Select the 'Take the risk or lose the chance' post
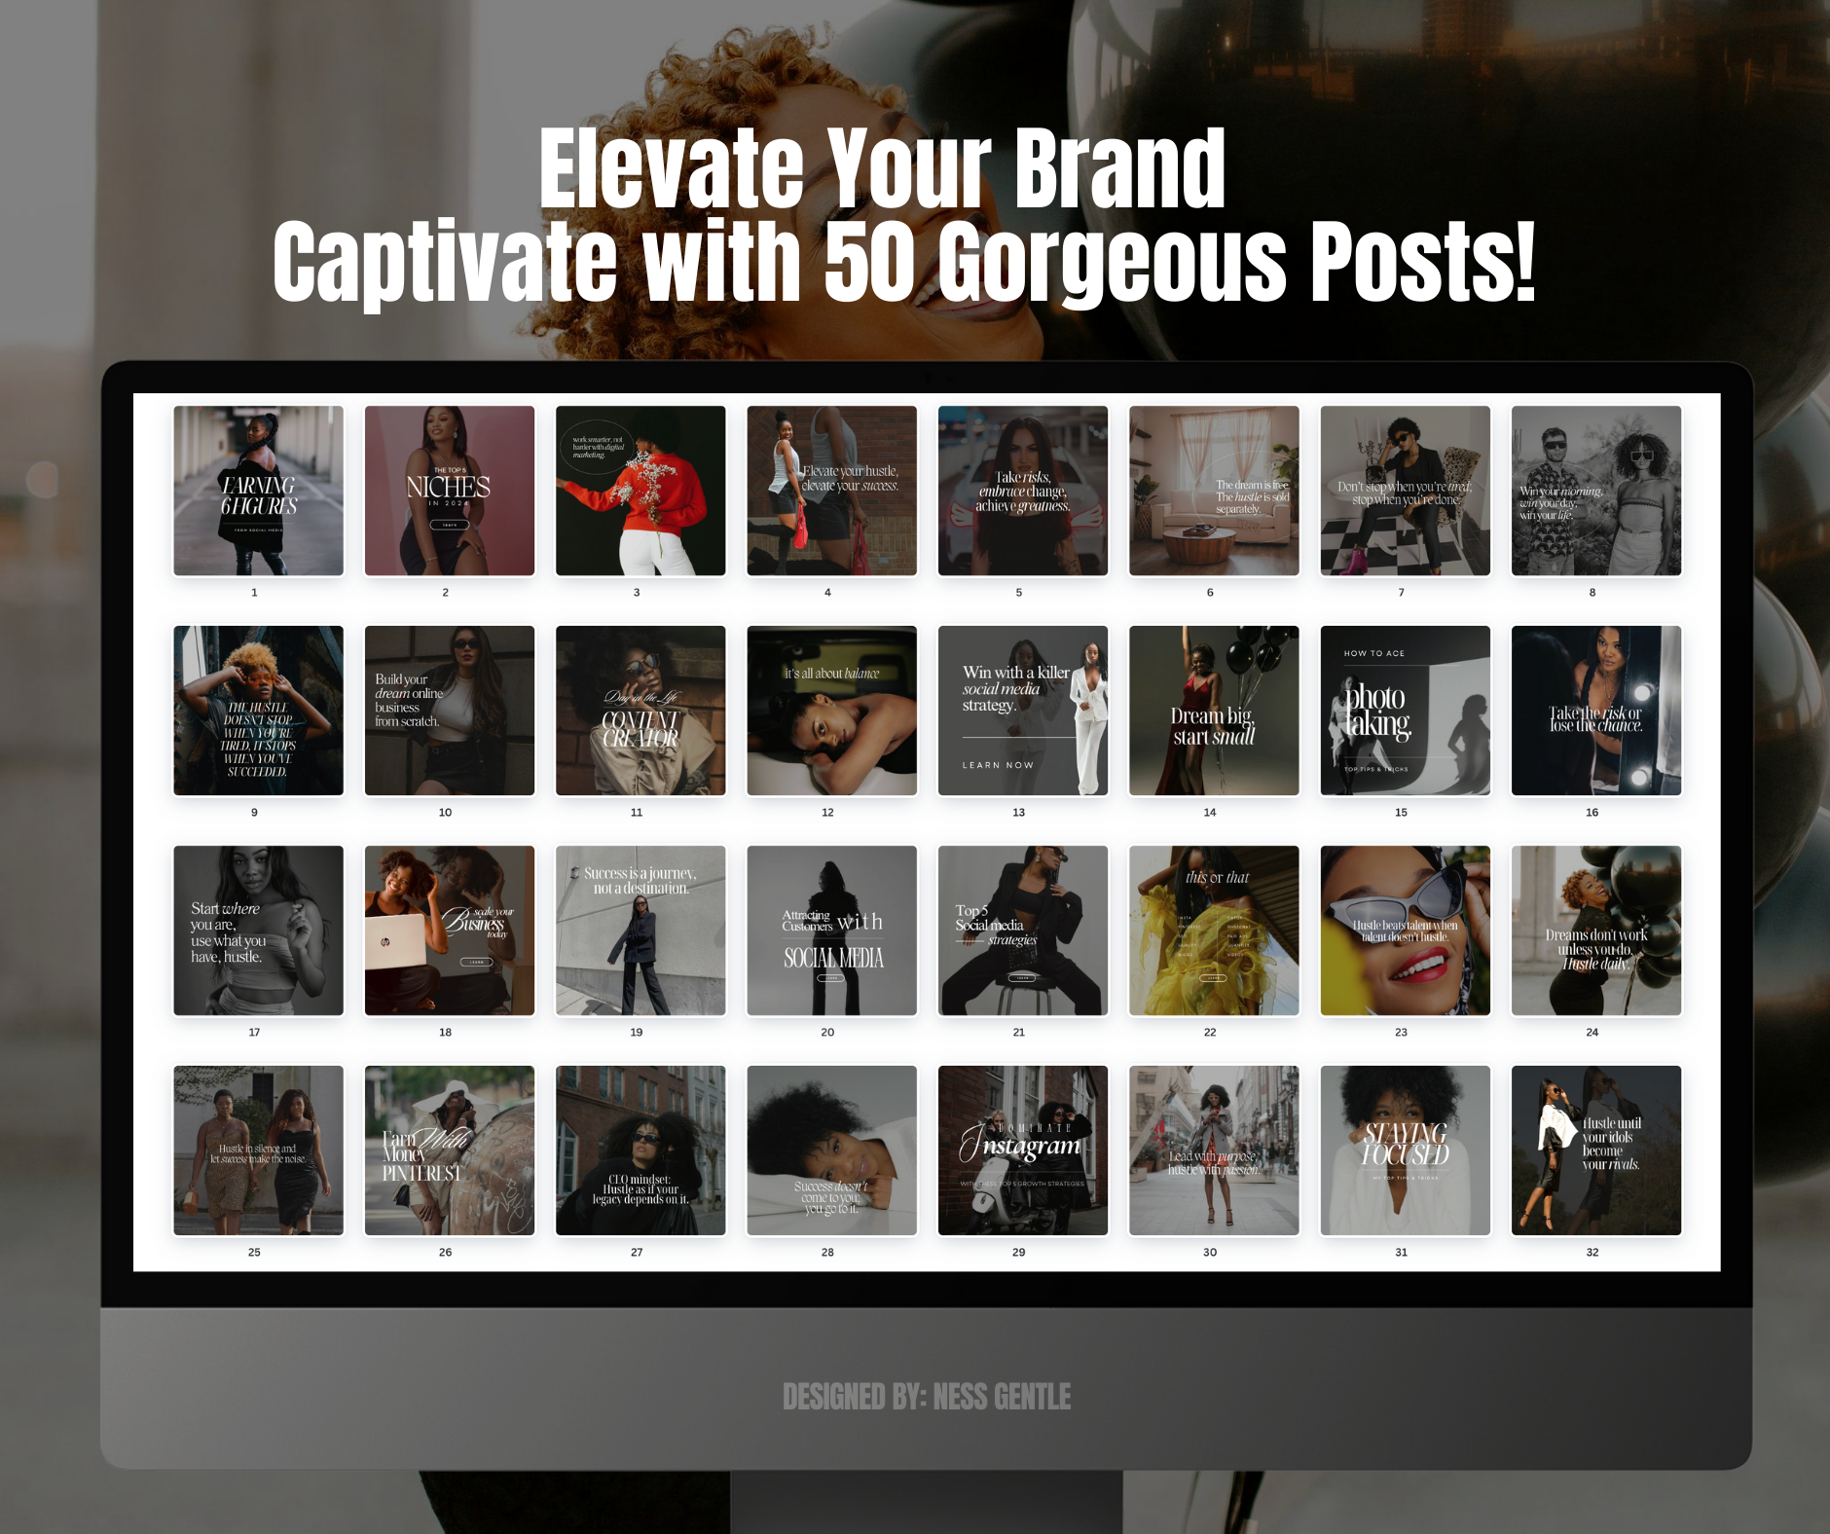The image size is (1830, 1534). click(1596, 711)
